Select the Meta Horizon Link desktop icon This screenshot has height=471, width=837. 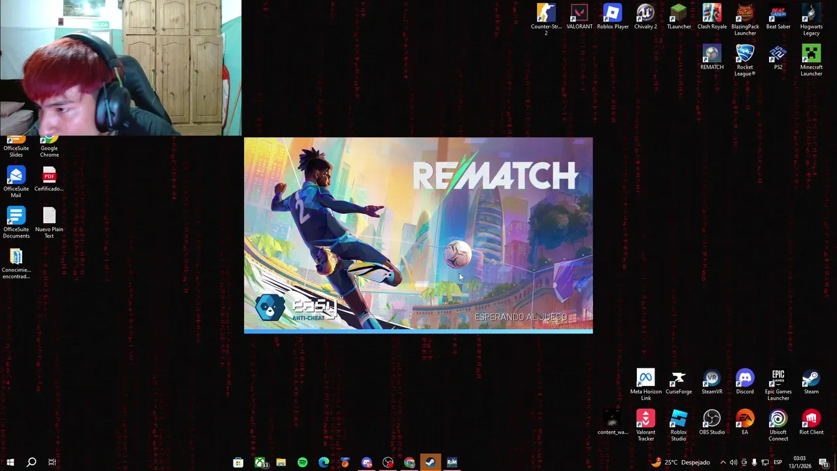pyautogui.click(x=645, y=385)
